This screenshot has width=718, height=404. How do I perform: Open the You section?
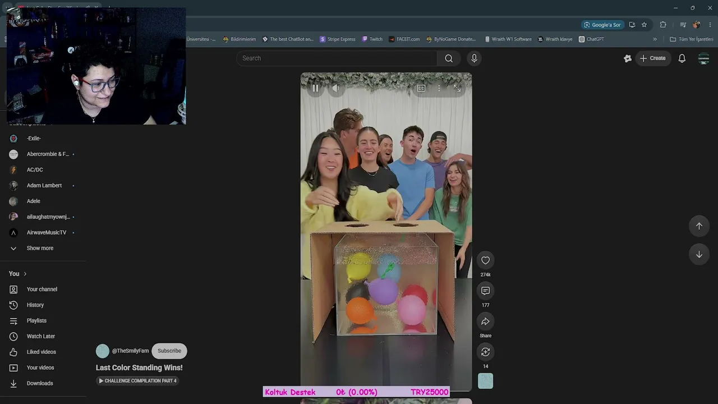point(17,274)
